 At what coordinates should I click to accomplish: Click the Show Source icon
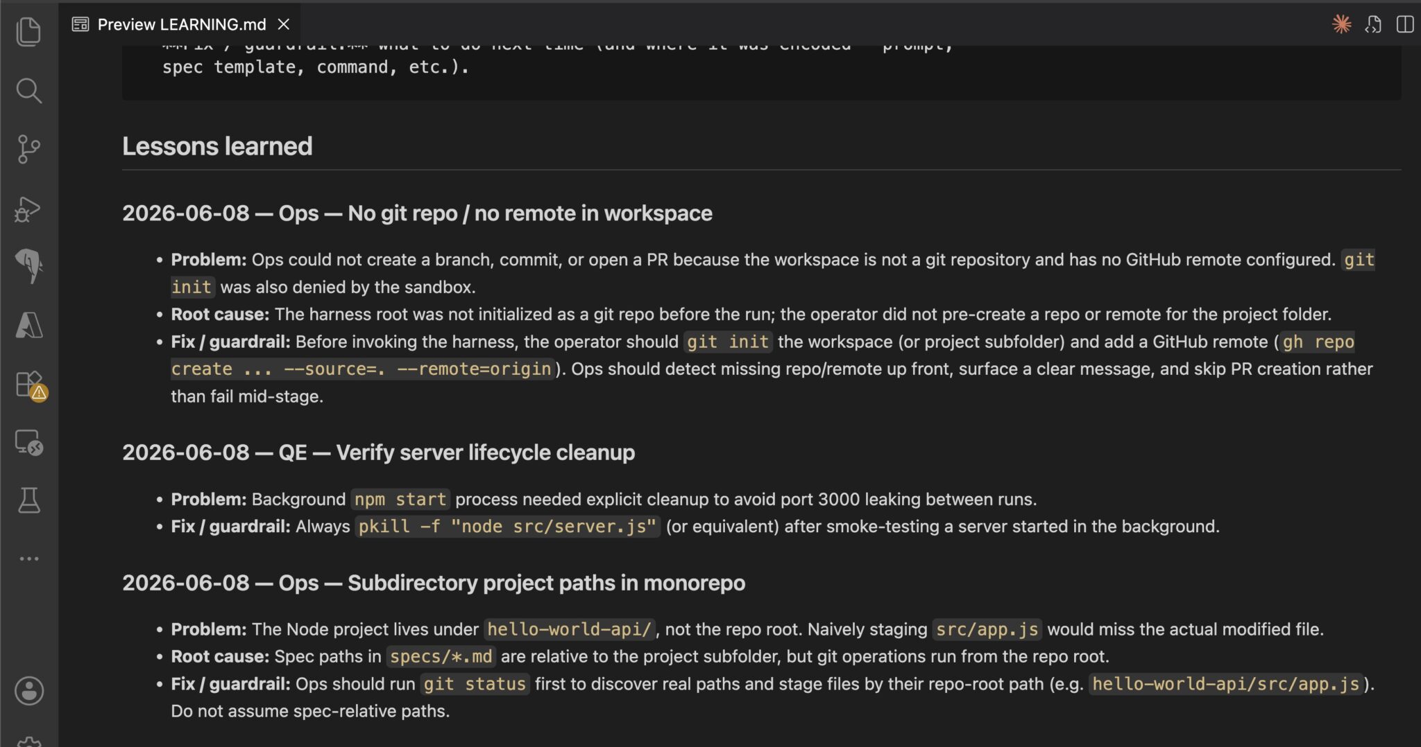click(x=1373, y=24)
